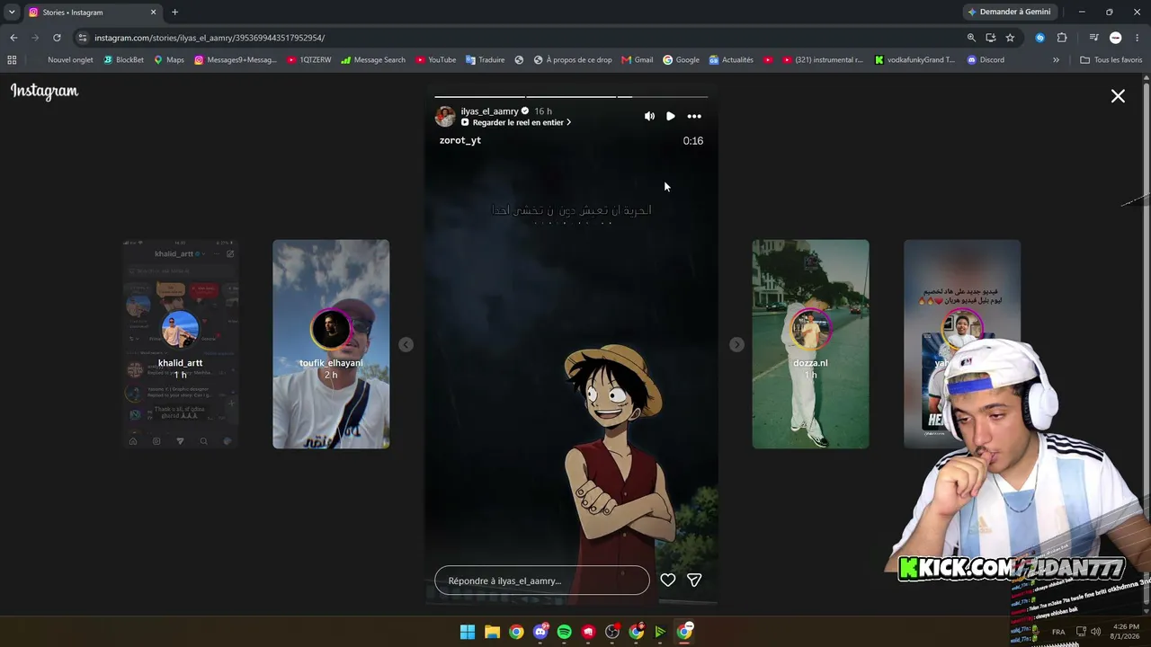1151x647 pixels.
Task: Open Spotify from the taskbar
Action: 565,632
